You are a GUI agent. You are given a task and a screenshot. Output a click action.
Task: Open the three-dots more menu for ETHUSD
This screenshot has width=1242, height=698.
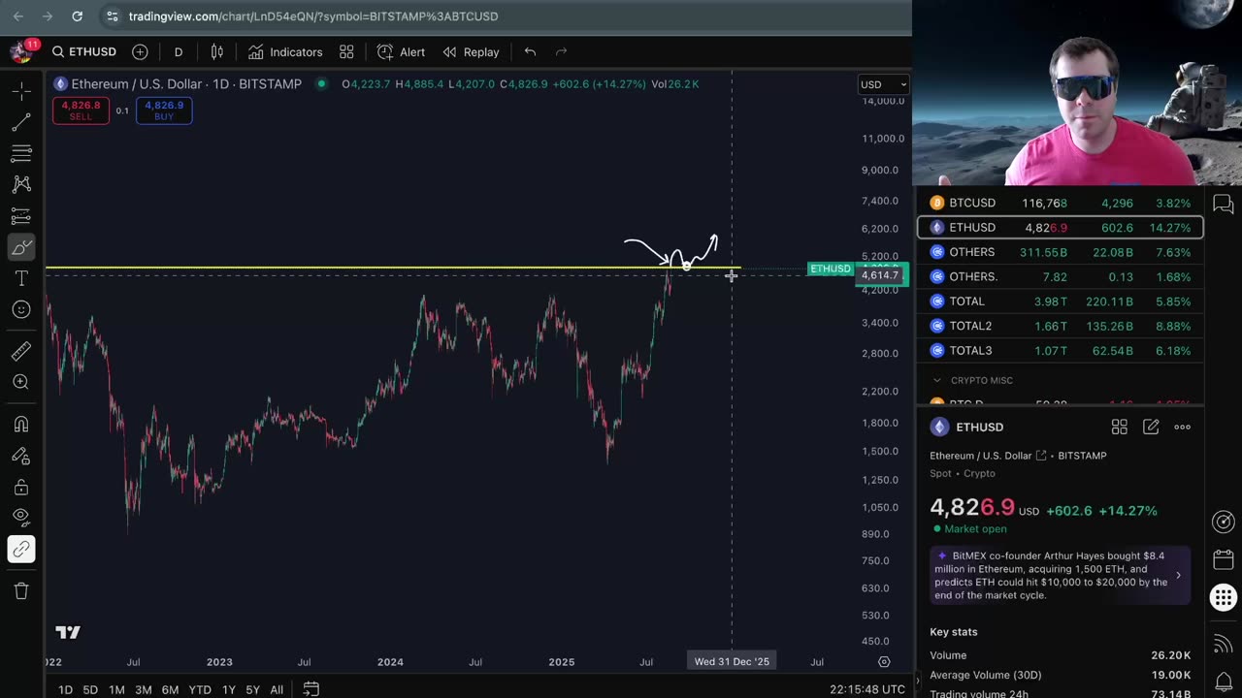tap(1182, 427)
